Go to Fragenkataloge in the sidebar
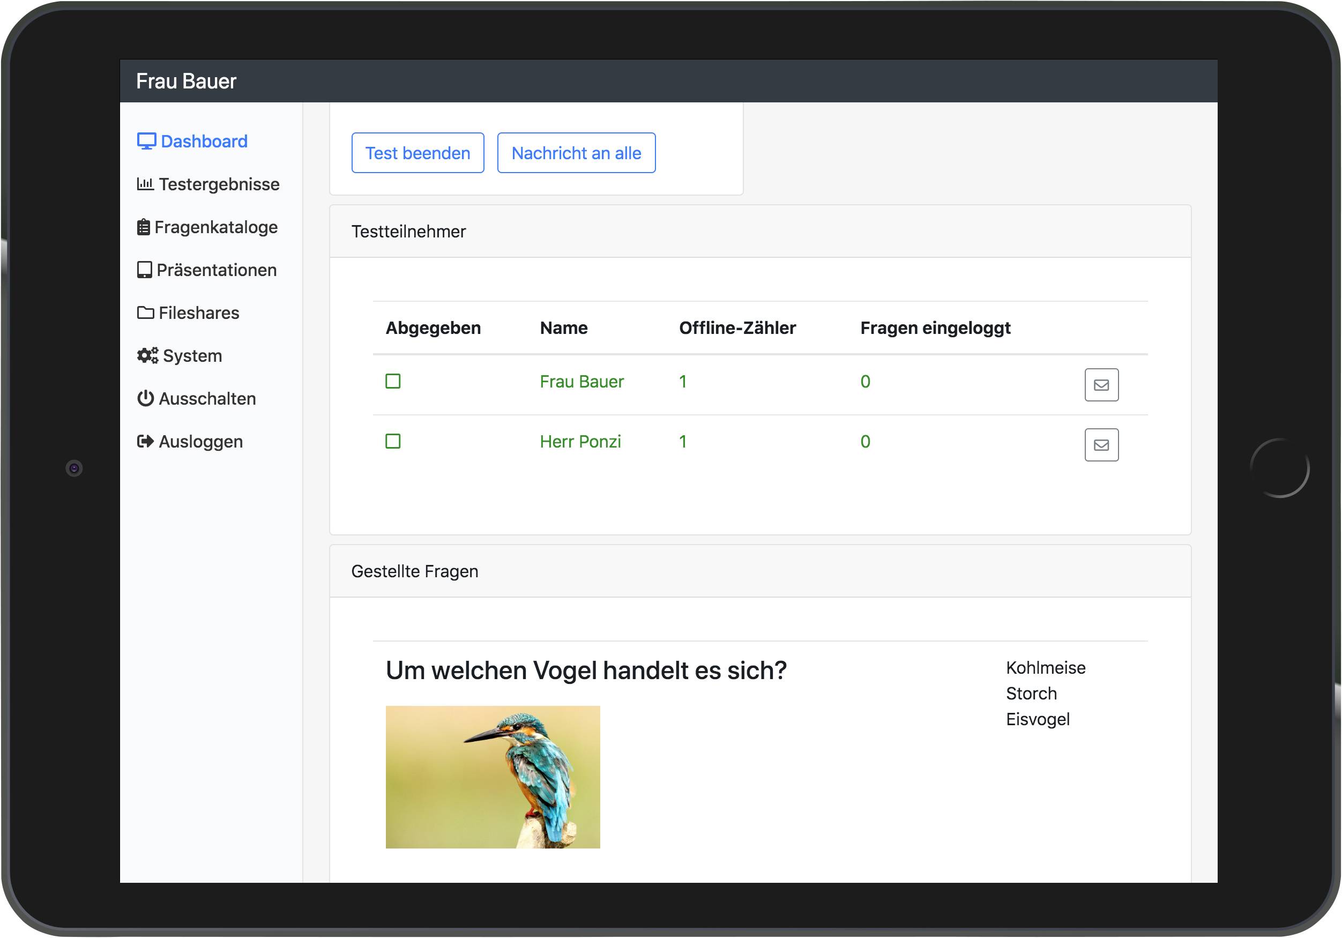This screenshot has width=1342, height=938. [215, 227]
